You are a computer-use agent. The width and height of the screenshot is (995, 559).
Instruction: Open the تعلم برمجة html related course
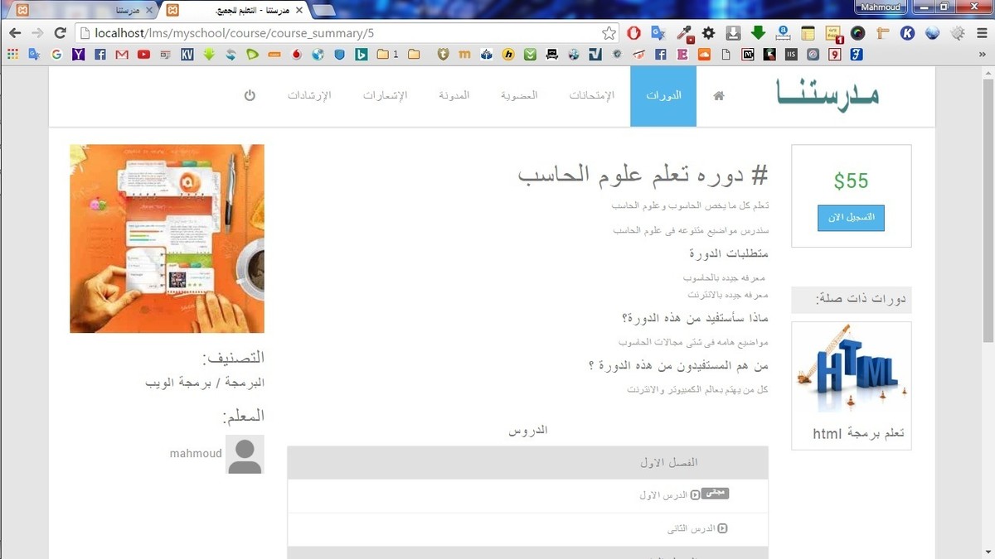click(858, 434)
